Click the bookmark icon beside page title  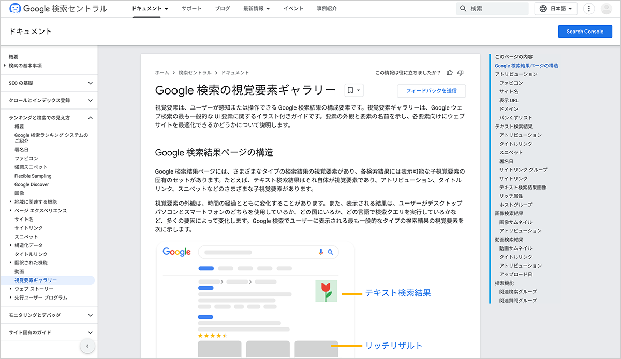350,90
